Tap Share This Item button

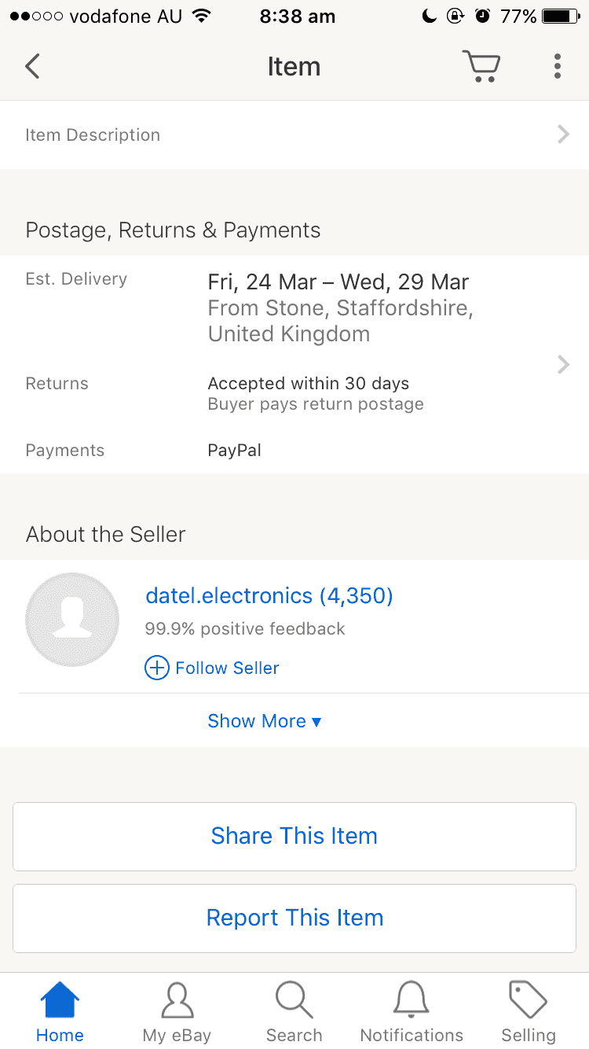tap(294, 836)
